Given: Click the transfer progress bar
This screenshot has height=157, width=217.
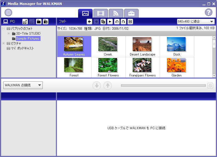Looking at the screenshot, I should click(163, 86).
